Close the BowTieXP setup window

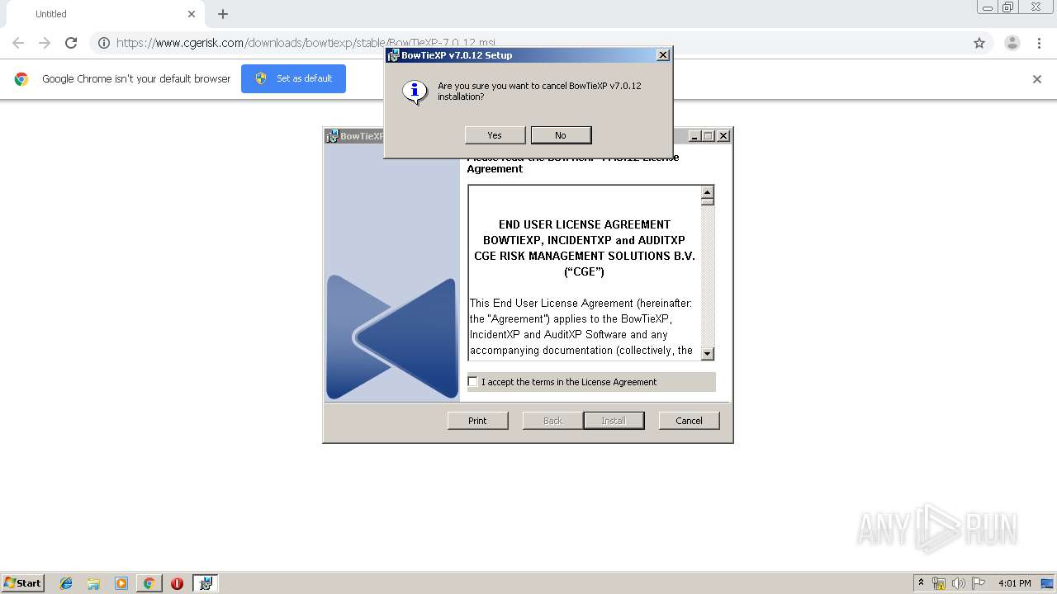pyautogui.click(x=723, y=136)
